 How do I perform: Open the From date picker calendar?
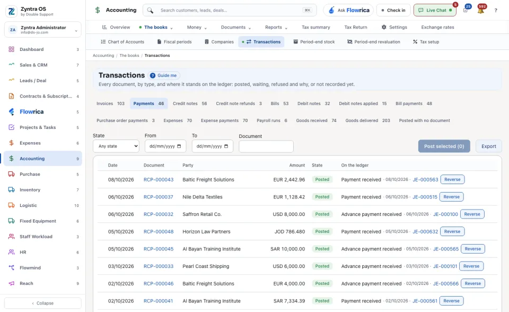pos(179,146)
